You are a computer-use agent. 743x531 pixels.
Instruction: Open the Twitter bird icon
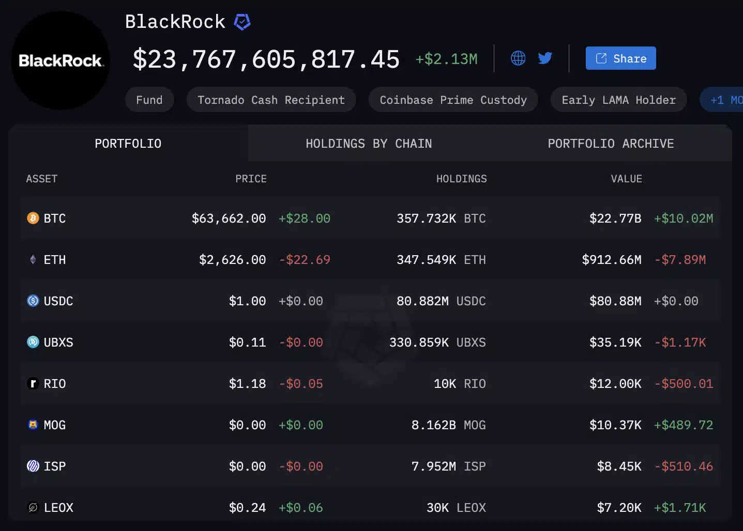pos(545,58)
